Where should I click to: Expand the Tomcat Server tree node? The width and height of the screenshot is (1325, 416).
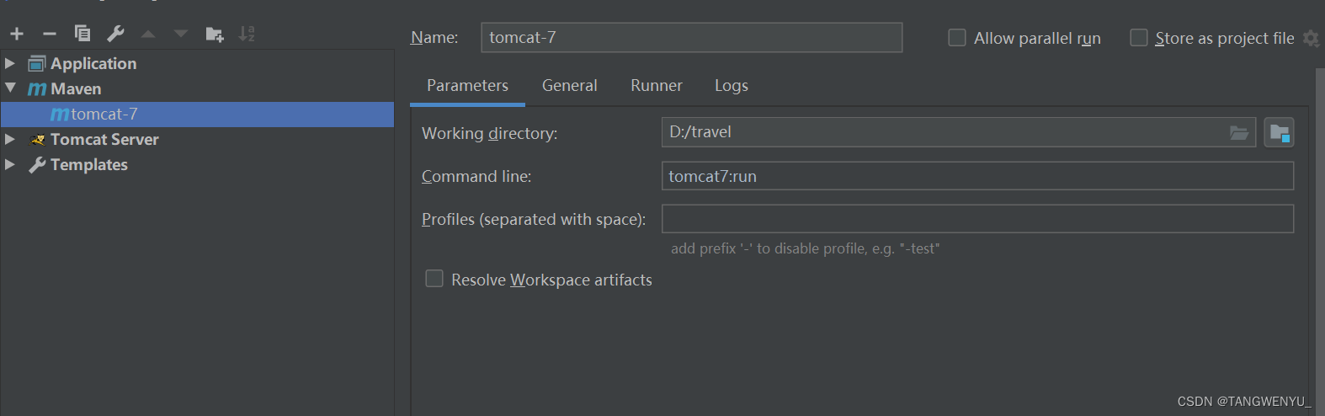(x=10, y=139)
